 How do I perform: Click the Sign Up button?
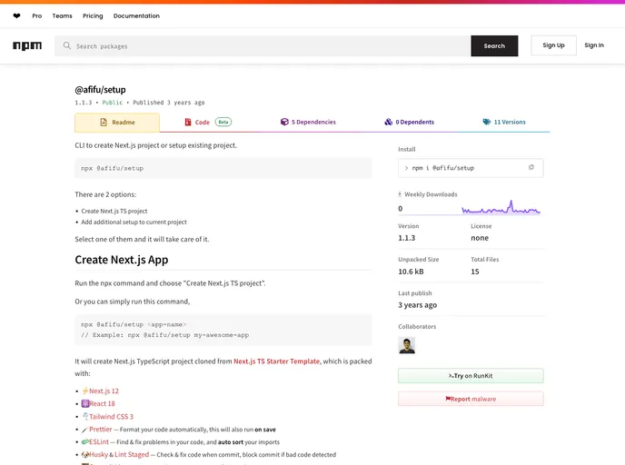tap(553, 45)
